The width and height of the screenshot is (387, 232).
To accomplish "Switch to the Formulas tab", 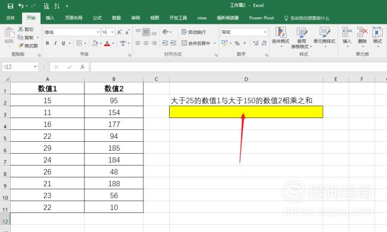I will [97, 18].
